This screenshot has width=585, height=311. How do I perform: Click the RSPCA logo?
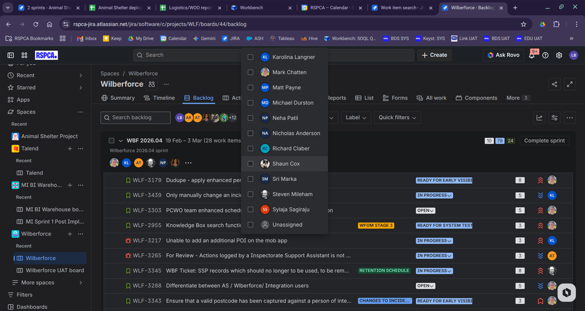tap(46, 55)
